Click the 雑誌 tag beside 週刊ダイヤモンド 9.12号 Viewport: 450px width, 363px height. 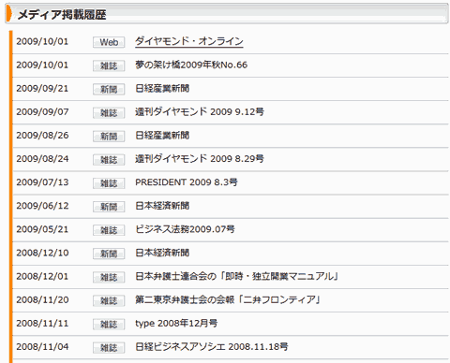[x=109, y=112]
